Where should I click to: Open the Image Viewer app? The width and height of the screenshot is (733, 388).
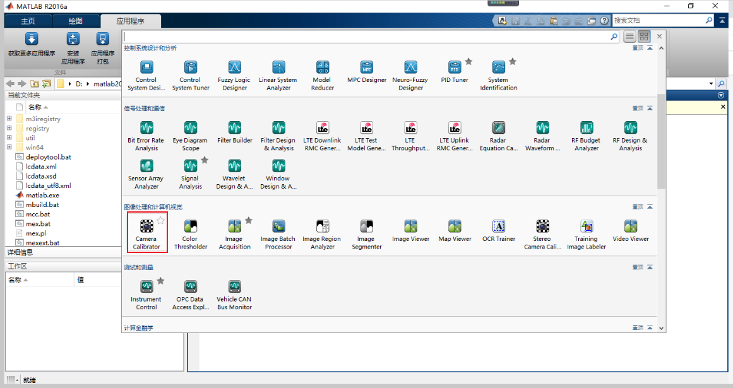coord(410,231)
